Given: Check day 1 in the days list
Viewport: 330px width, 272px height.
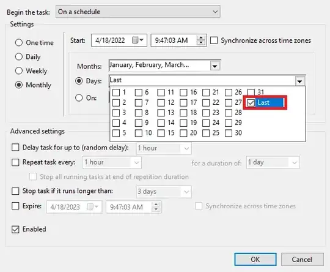Looking at the screenshot, I should coord(116,93).
